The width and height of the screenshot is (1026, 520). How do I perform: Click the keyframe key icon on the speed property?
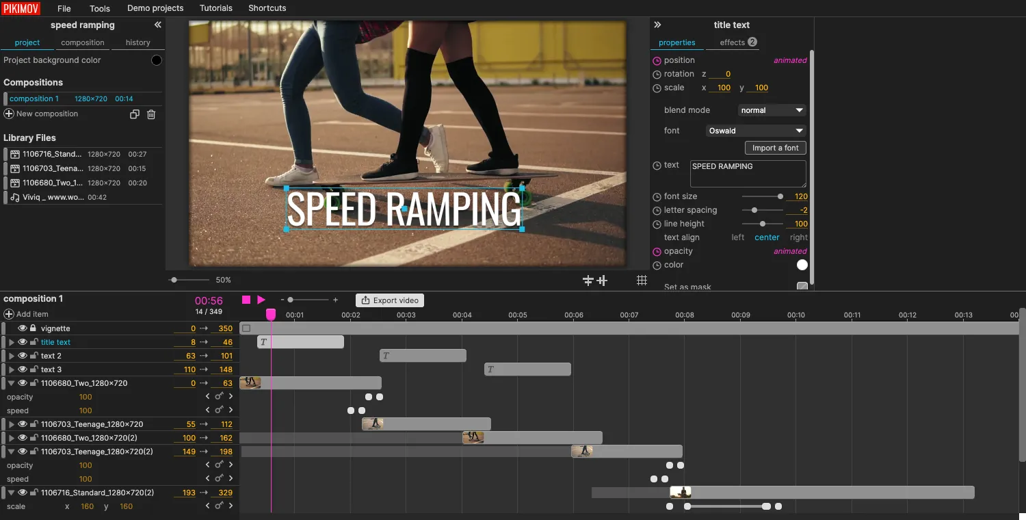click(219, 410)
